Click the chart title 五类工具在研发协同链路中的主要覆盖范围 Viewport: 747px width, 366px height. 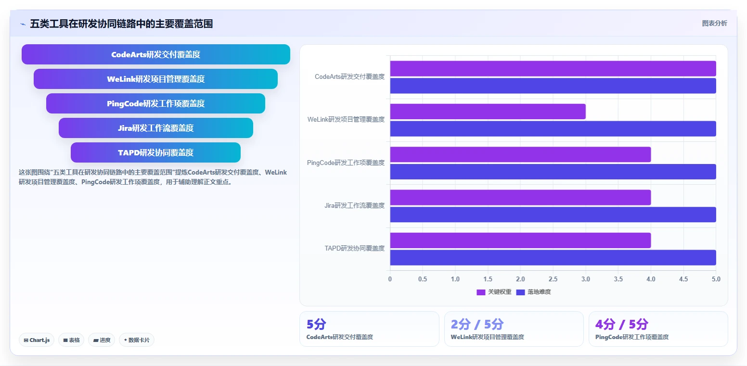click(x=121, y=24)
